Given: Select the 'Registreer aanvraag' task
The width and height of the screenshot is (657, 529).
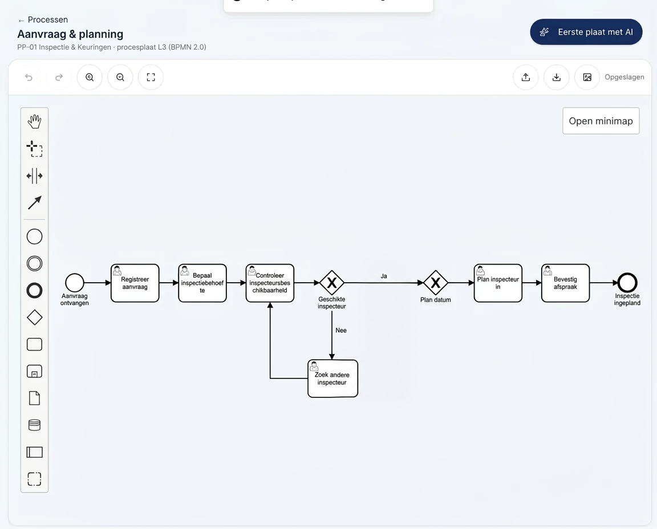Looking at the screenshot, I should pos(135,283).
